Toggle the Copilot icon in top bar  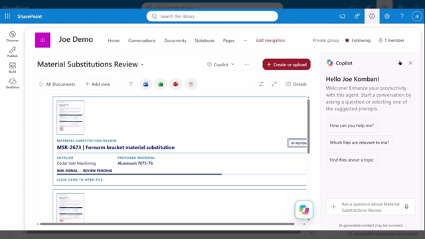tap(372, 16)
